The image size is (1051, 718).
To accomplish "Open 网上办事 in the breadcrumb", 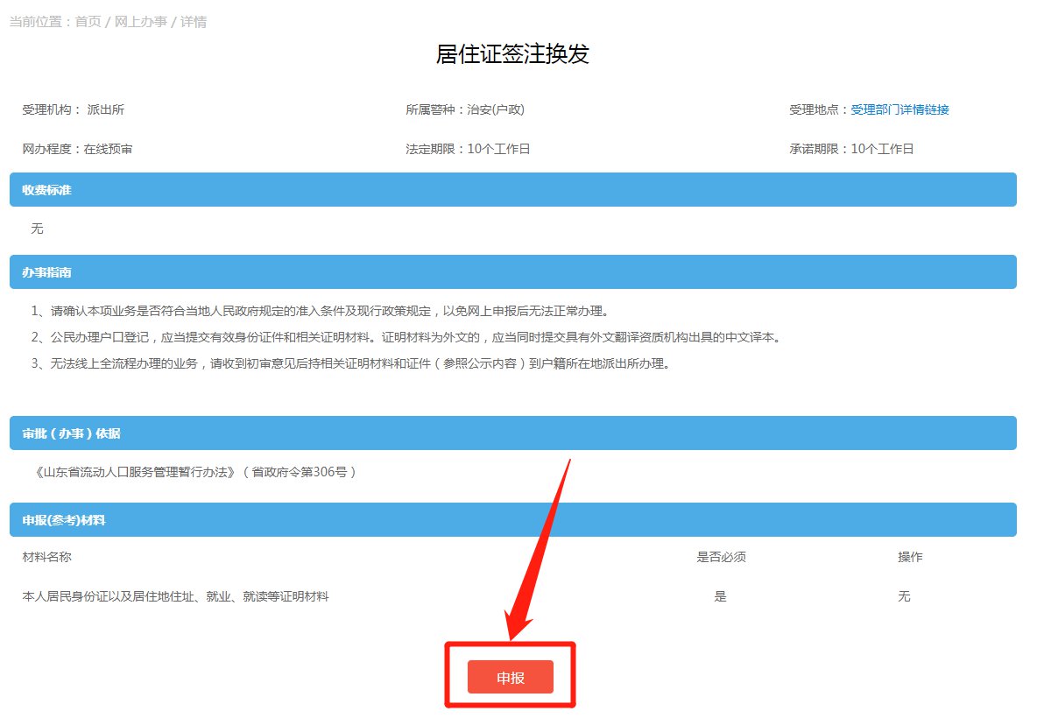I will click(140, 22).
